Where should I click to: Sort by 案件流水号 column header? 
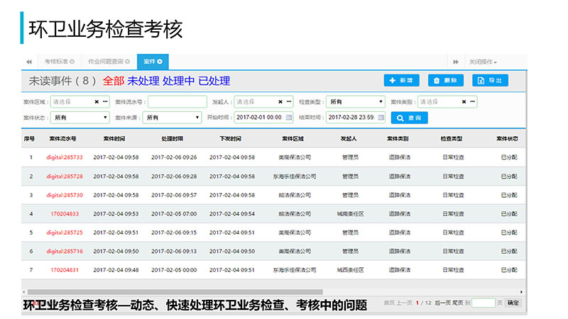62,138
